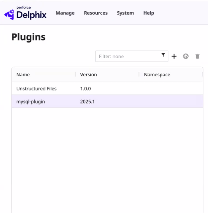The image size is (208, 213).
Task: Click the 2025.1 version cell
Action: coord(87,101)
